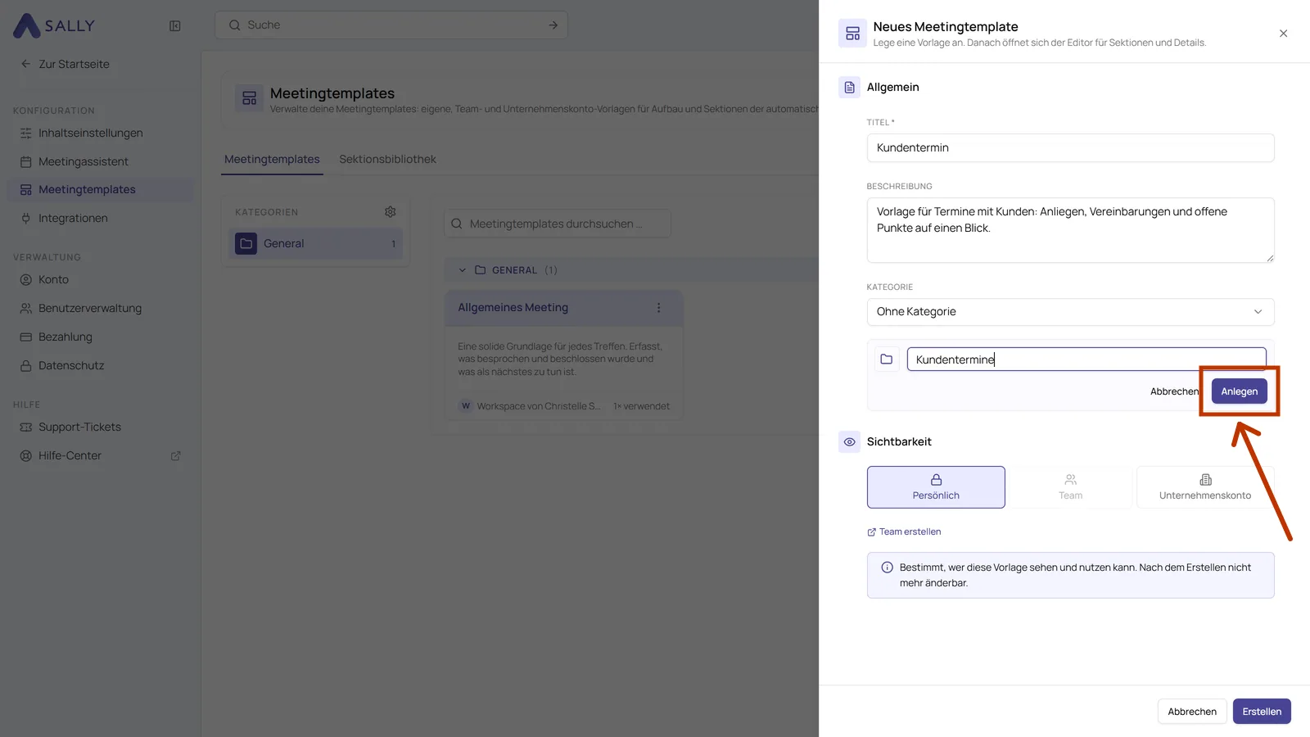This screenshot has width=1310, height=737.
Task: Open Benutzerverwaltung
Action: point(100,308)
